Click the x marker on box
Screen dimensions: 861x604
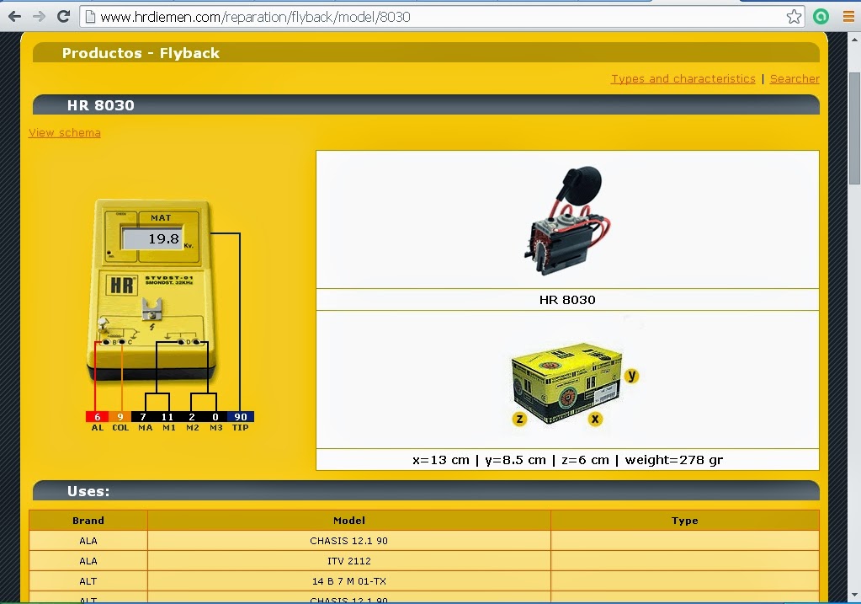[595, 419]
